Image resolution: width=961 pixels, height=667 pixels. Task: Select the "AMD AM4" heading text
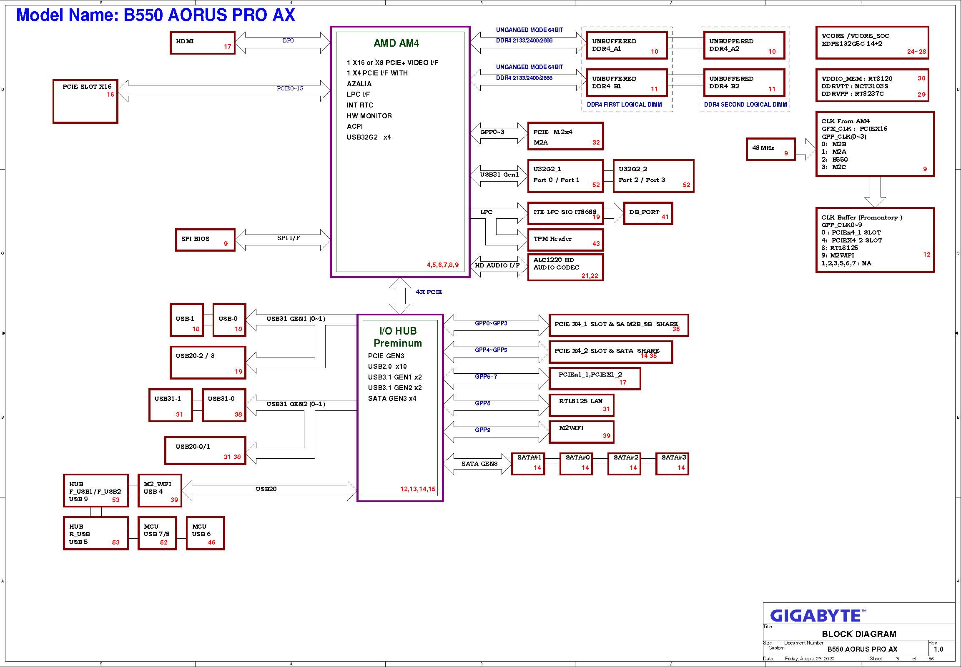pyautogui.click(x=396, y=43)
